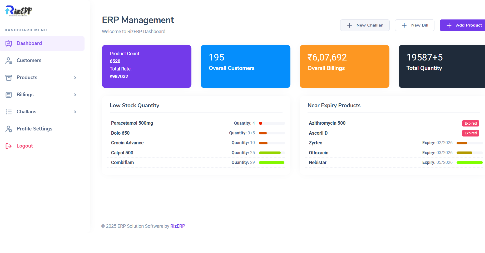
Task: Click the Products archive box icon
Action: click(9, 78)
